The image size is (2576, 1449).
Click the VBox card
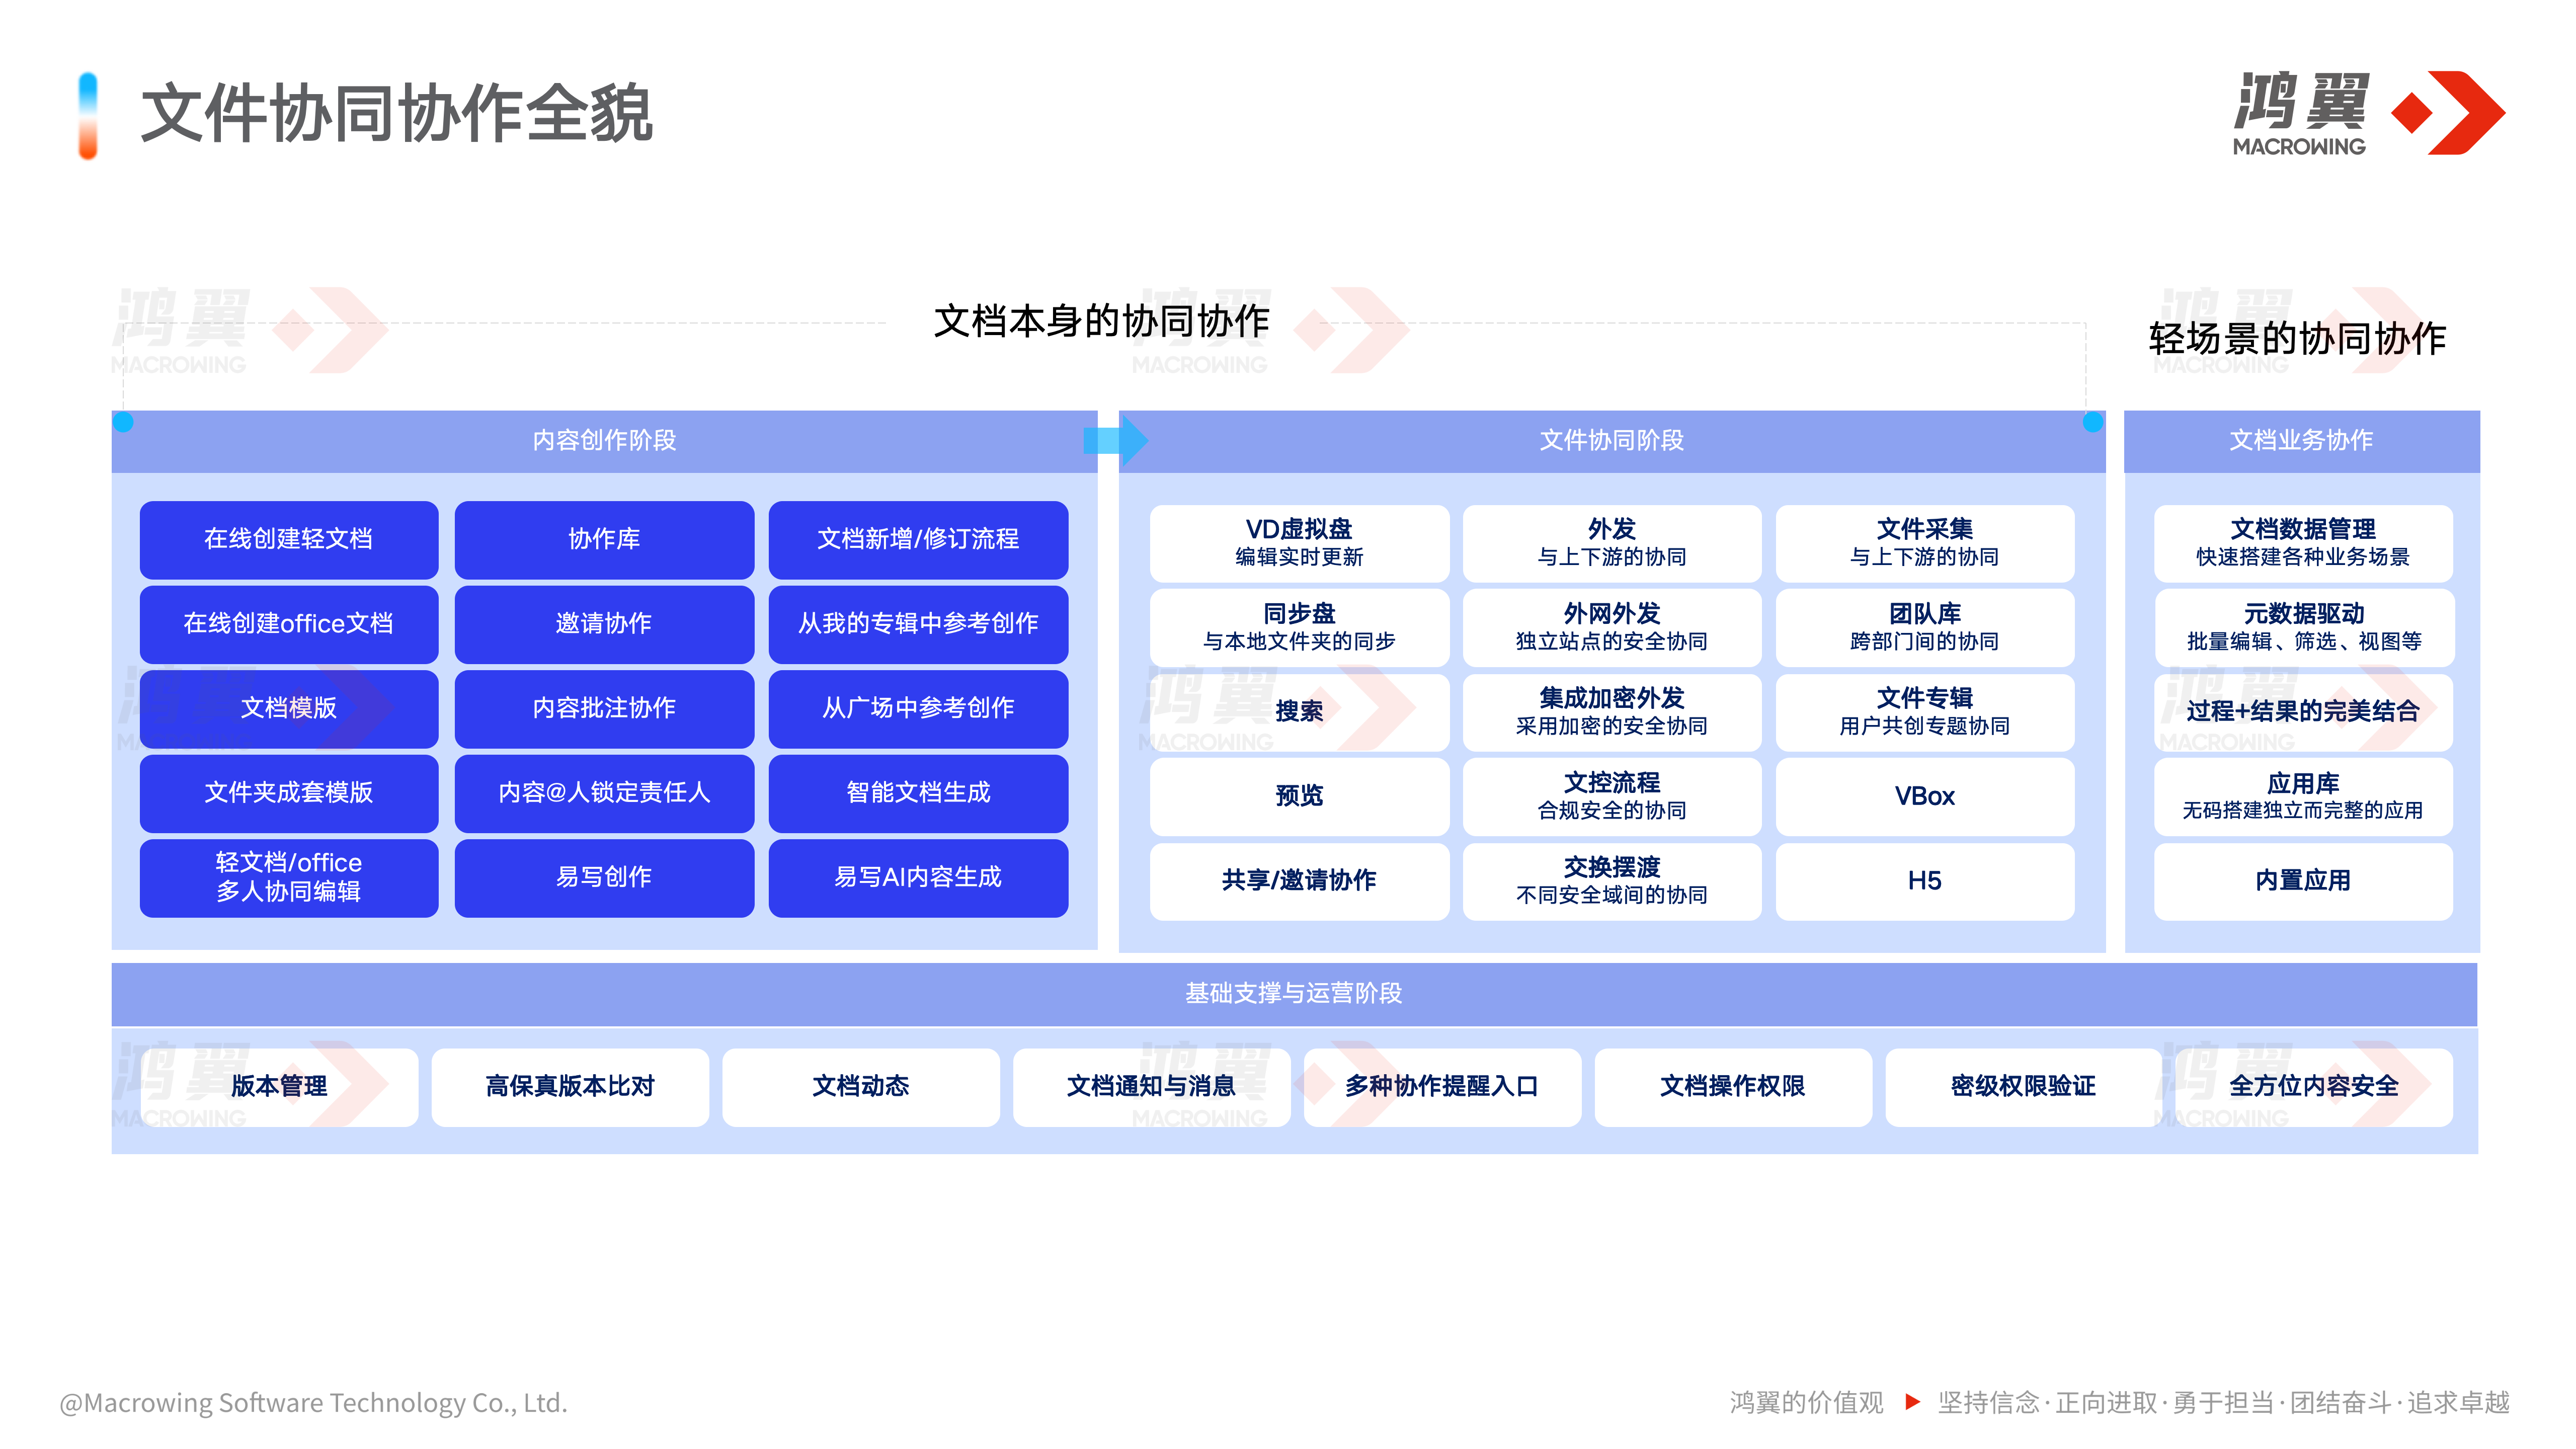1924,796
